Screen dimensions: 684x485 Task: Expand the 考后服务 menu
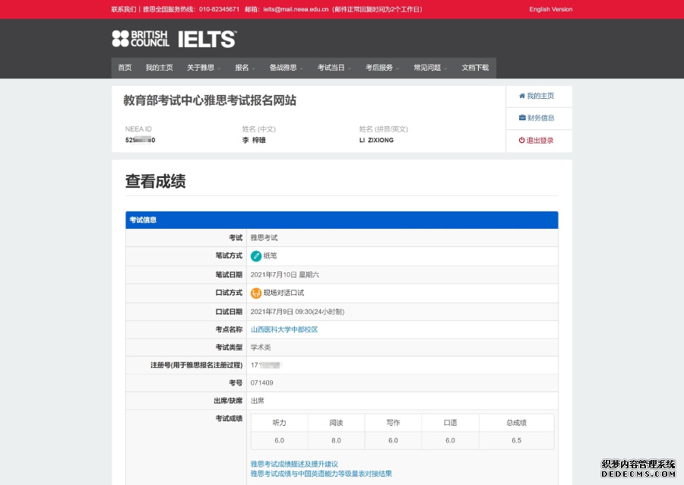tap(382, 68)
